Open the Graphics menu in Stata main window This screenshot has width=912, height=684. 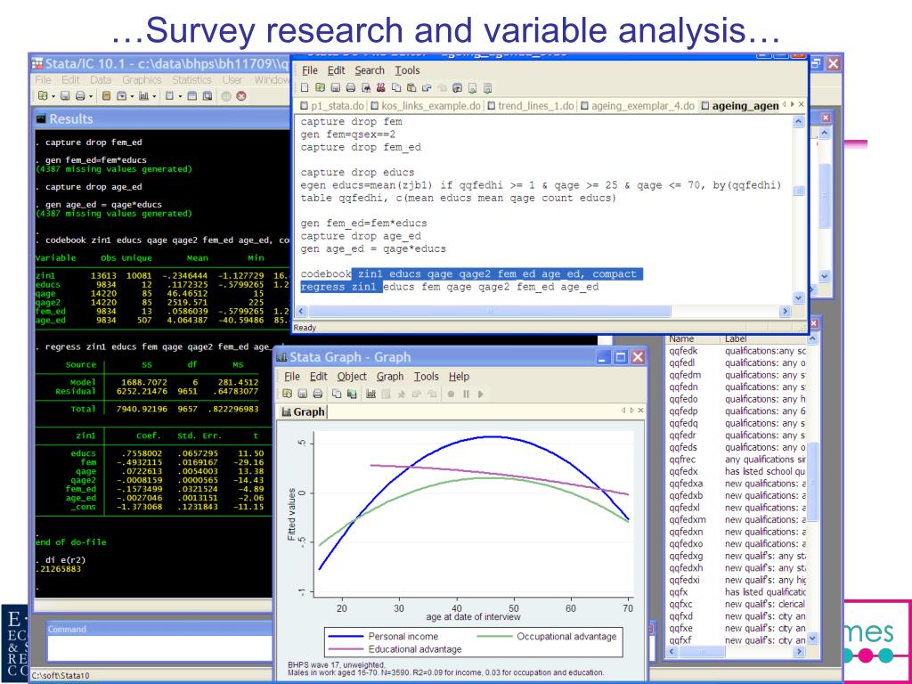[142, 79]
